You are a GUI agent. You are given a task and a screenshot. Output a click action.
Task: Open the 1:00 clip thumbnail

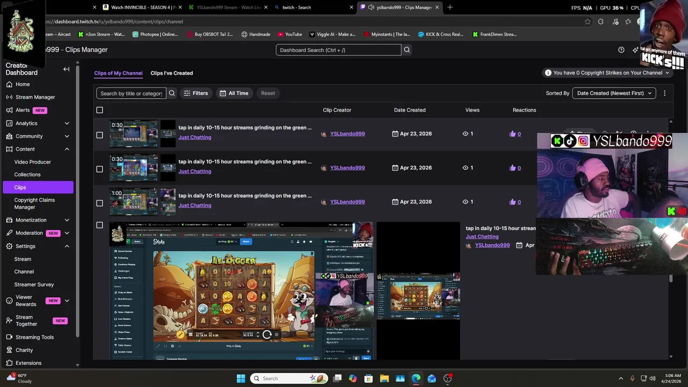click(142, 202)
